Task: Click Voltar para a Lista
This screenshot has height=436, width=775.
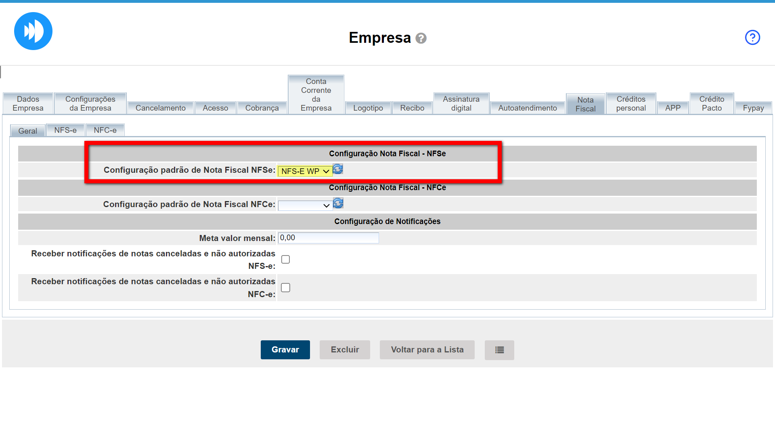Action: click(427, 350)
